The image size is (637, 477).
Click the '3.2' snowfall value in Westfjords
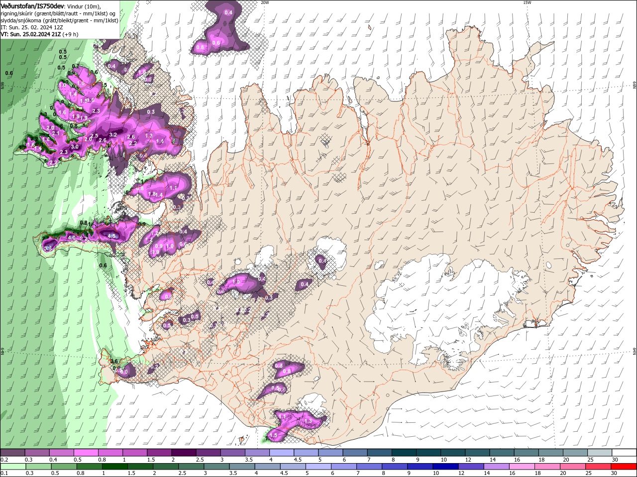[x=112, y=135]
